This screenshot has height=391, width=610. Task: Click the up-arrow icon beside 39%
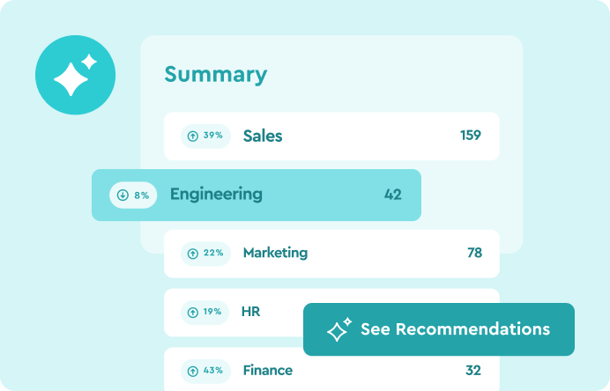click(x=193, y=136)
